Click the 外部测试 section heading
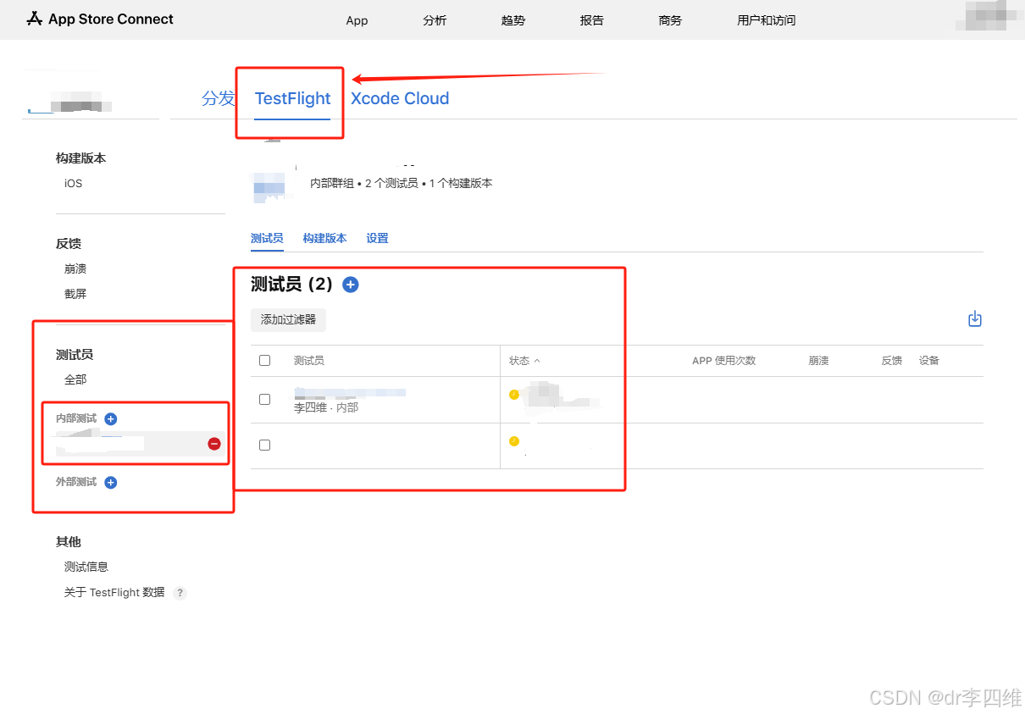Image resolution: width=1025 pixels, height=714 pixels. (76, 482)
